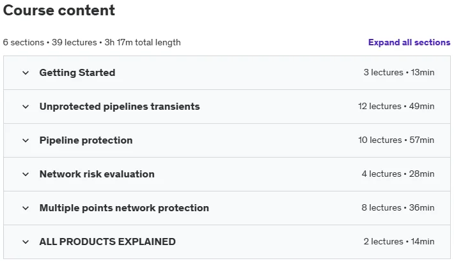The image size is (454, 261).
Task: Click the chevron beside Network risk evaluation
Action: [x=26, y=174]
